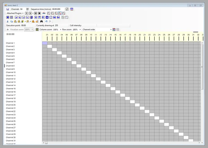Click the Save floppy disk icon
The height and width of the screenshot is (148, 208).
coord(8,9)
